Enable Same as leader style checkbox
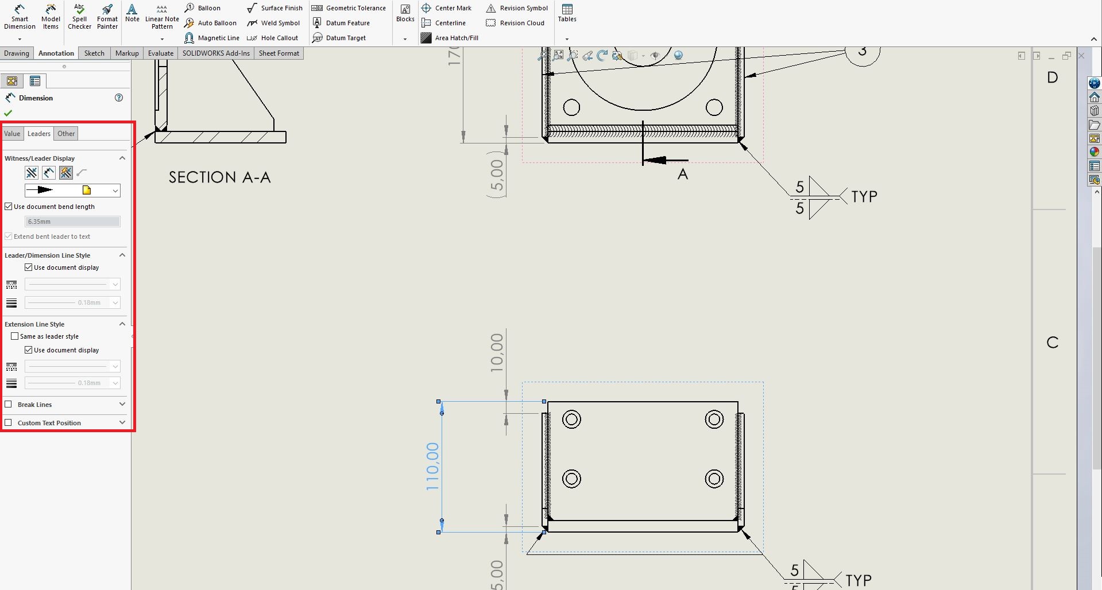The height and width of the screenshot is (590, 1102). [15, 336]
